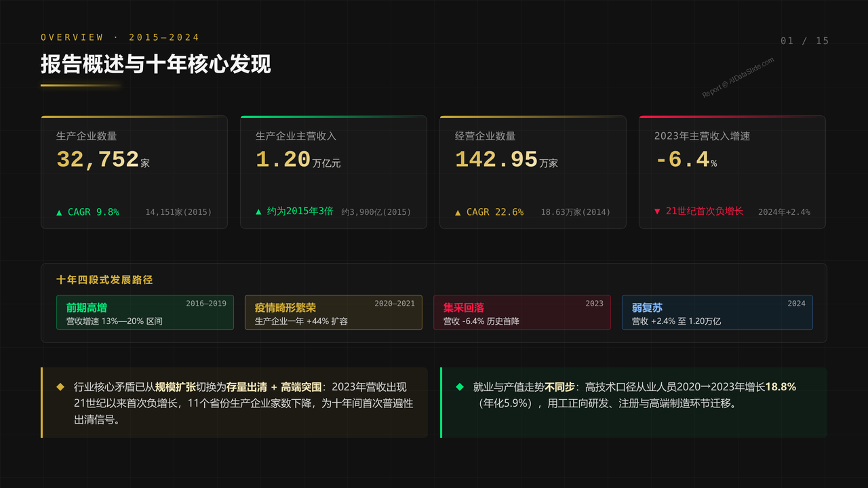Click the value -6.4
The image size is (868, 488).
coord(682,159)
